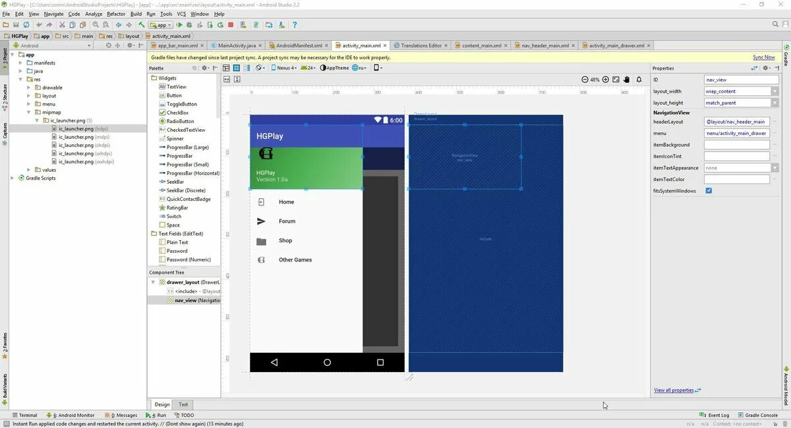This screenshot has height=428, width=791.
Task: Collapse the mipmap folder
Action: pos(30,112)
